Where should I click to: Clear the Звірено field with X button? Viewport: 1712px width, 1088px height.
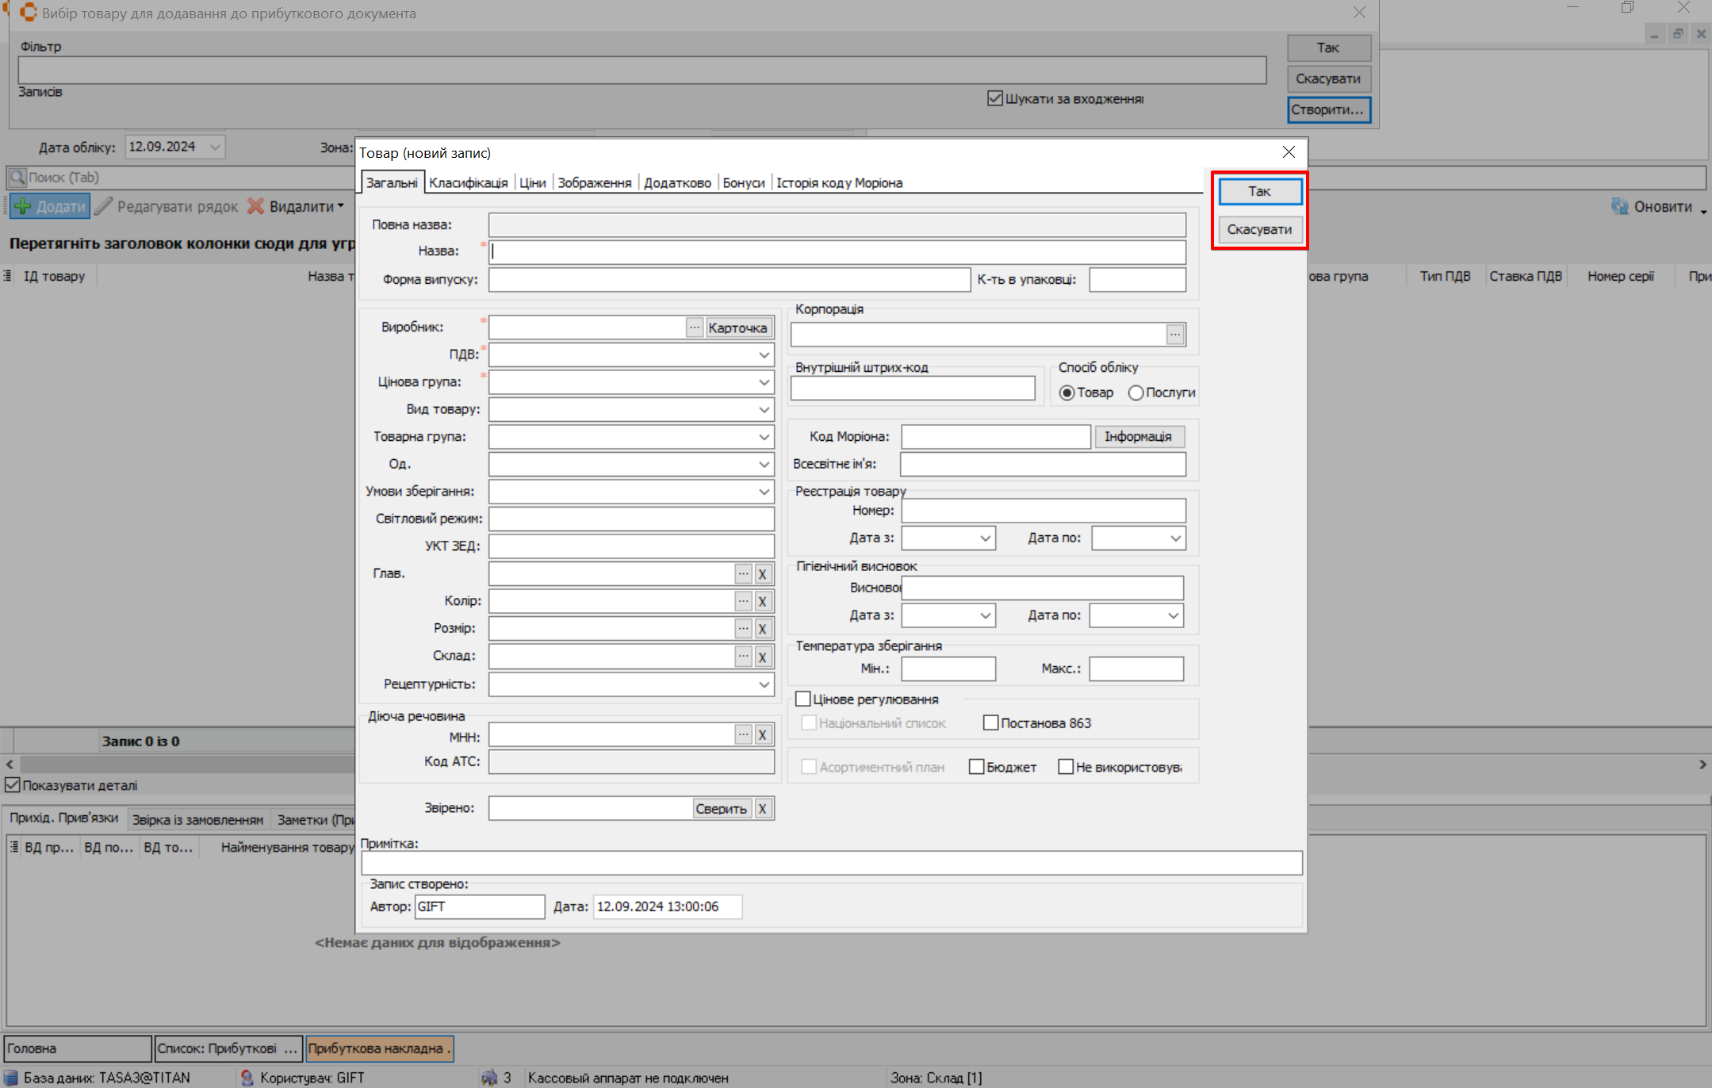[x=762, y=808]
